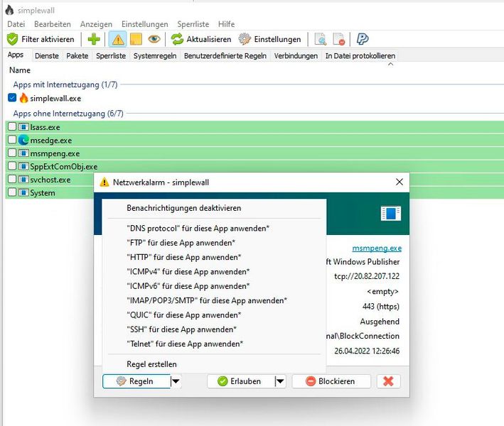Click the eye log-viewer icon in the toolbar
Image resolution: width=504 pixels, height=426 pixels.
click(154, 39)
